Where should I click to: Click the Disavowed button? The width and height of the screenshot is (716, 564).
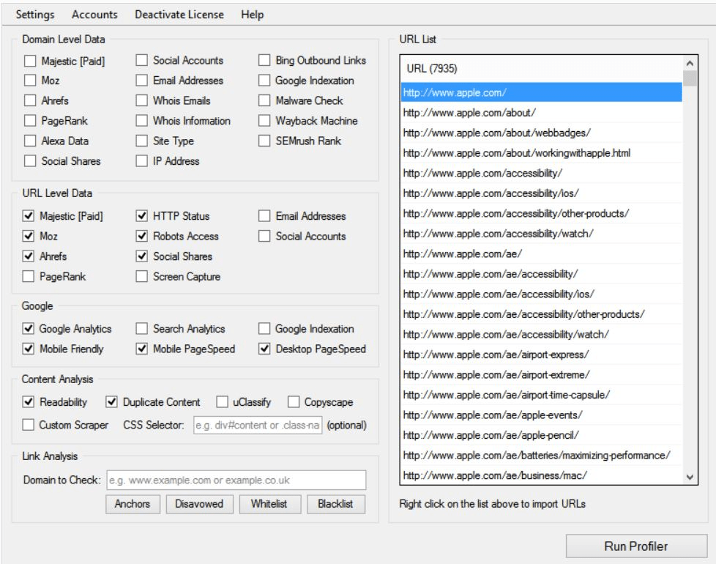pos(199,504)
